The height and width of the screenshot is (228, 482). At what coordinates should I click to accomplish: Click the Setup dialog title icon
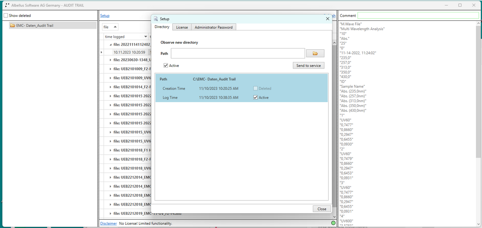(x=156, y=19)
